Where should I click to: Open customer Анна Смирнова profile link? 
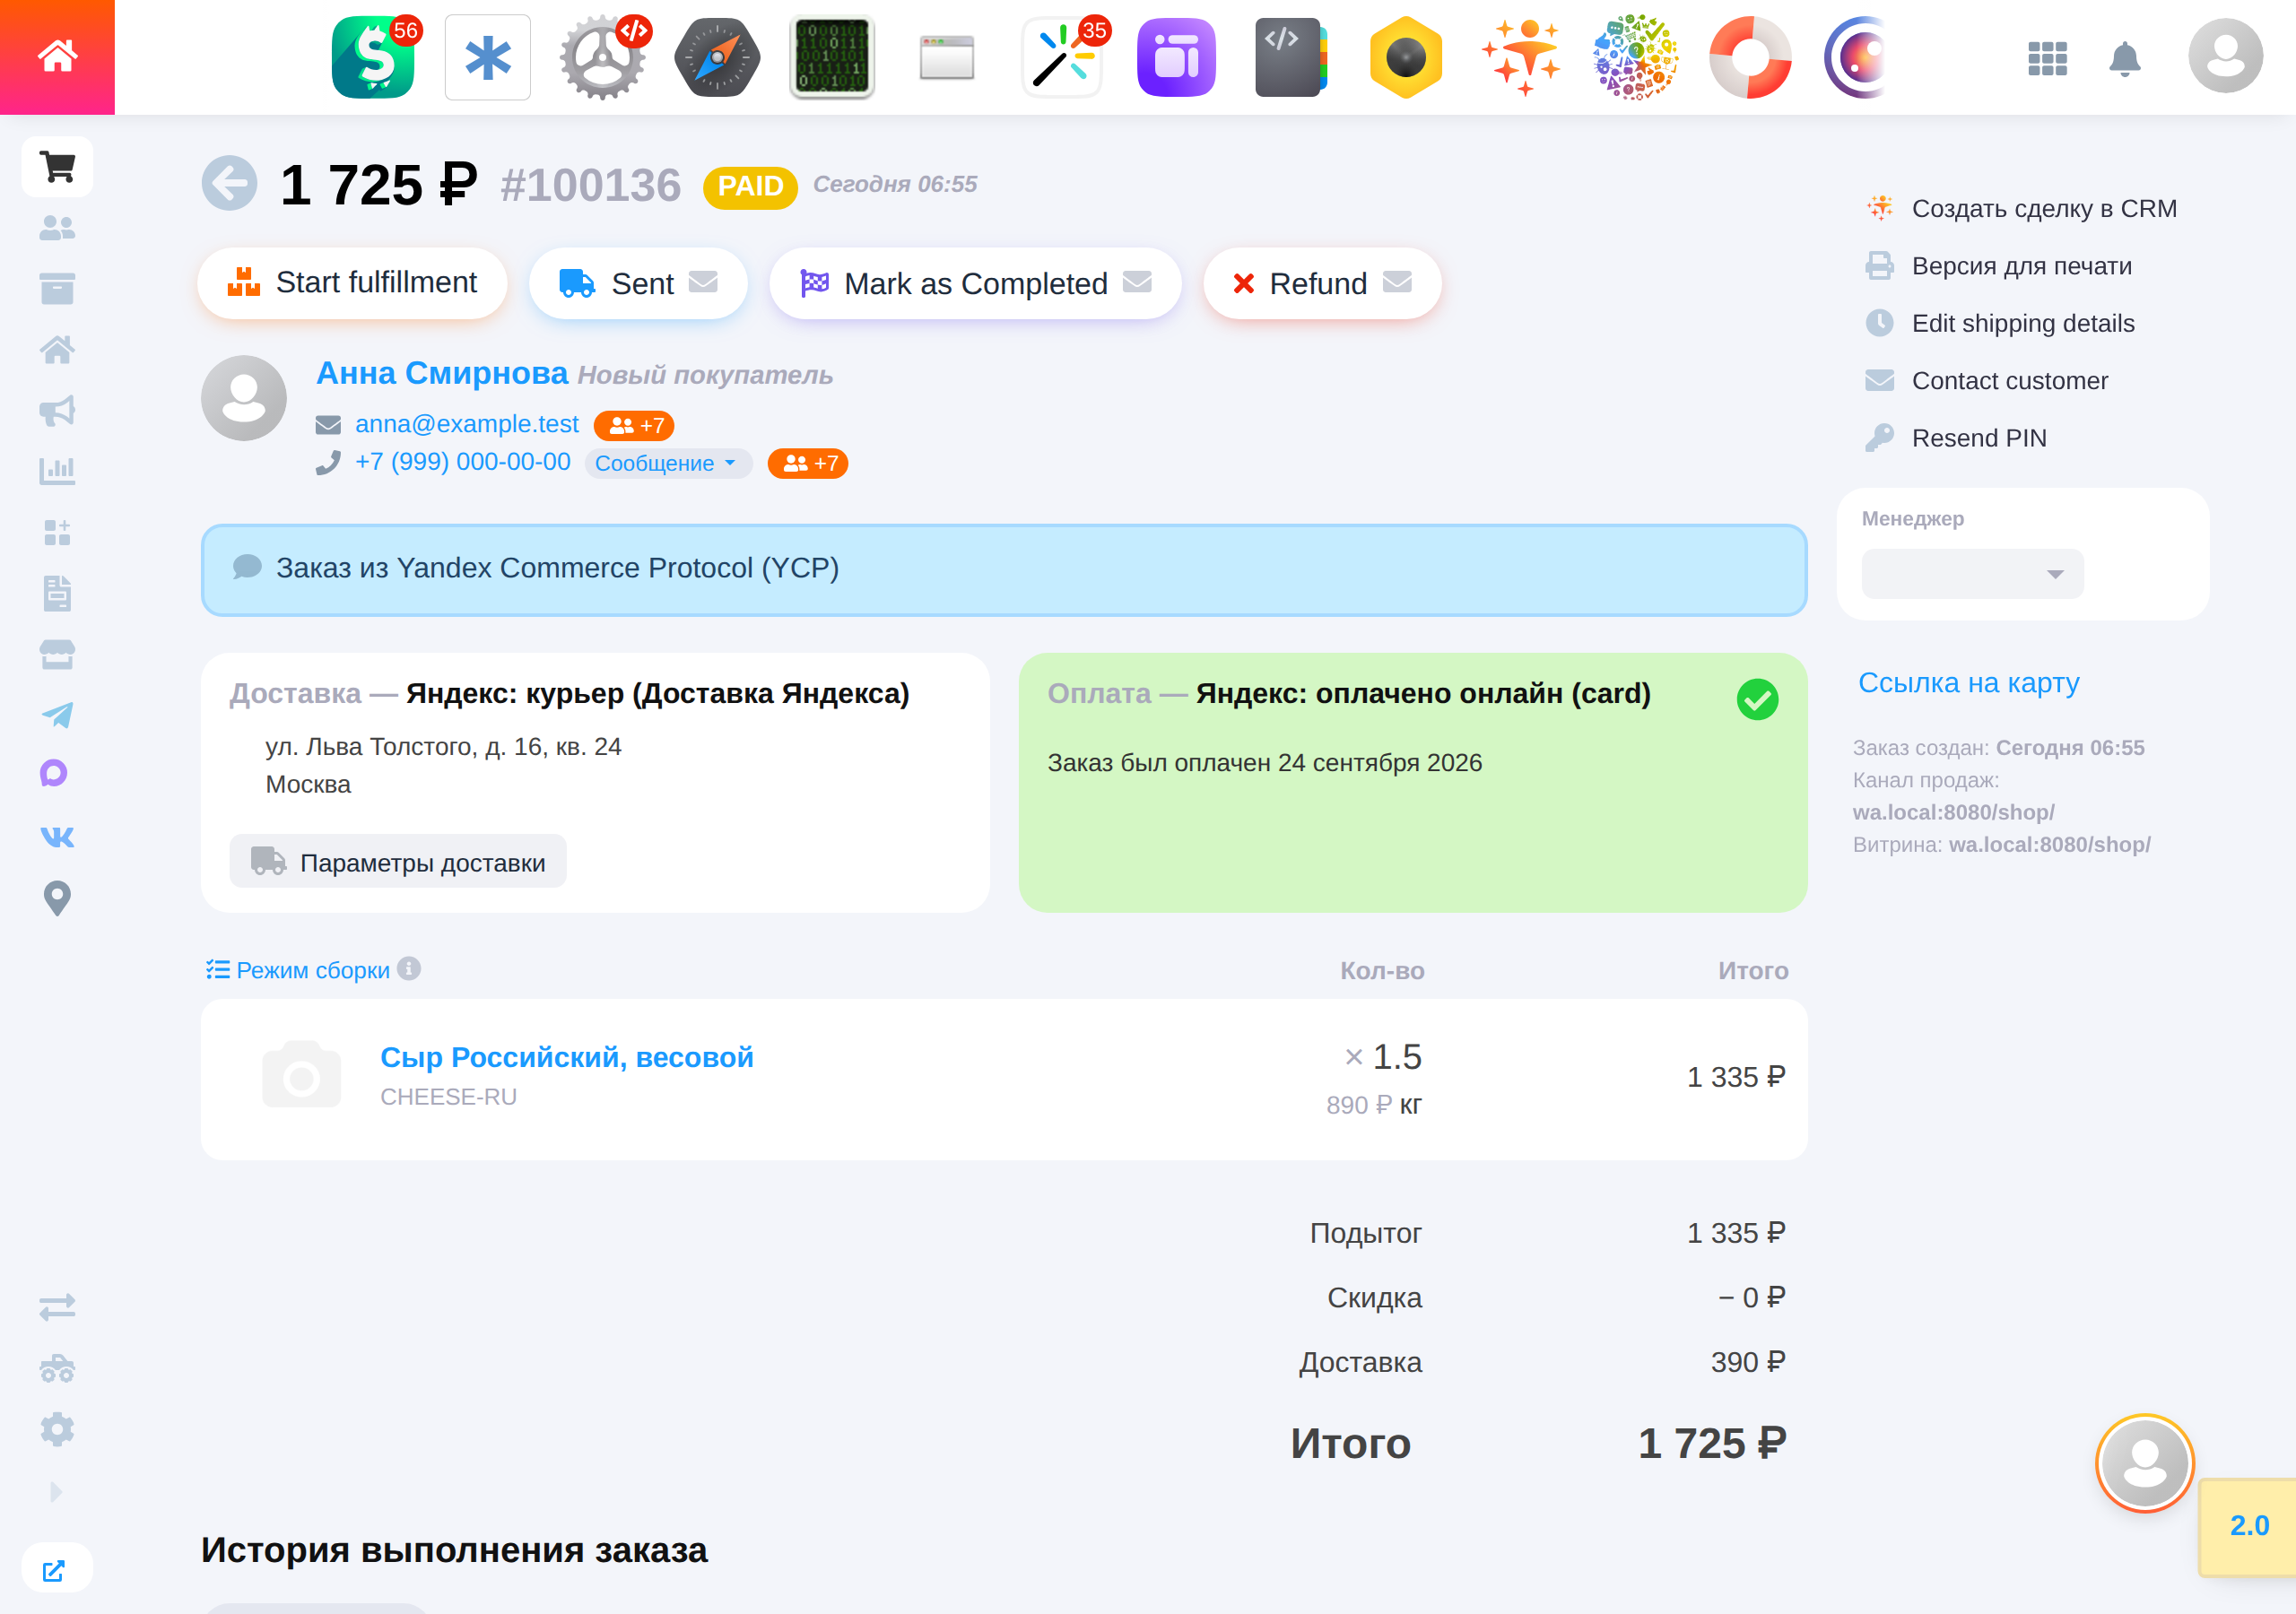(x=442, y=373)
